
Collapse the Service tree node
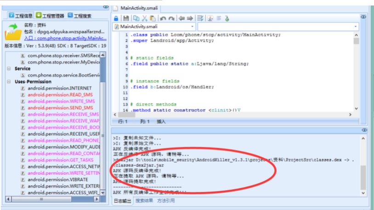tap(9, 69)
